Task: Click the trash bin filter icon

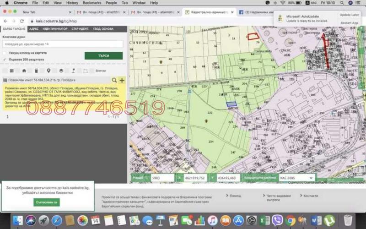Action: (x=36, y=71)
